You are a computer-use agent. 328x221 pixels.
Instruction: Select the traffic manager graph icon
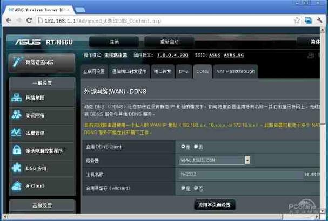coord(17,133)
